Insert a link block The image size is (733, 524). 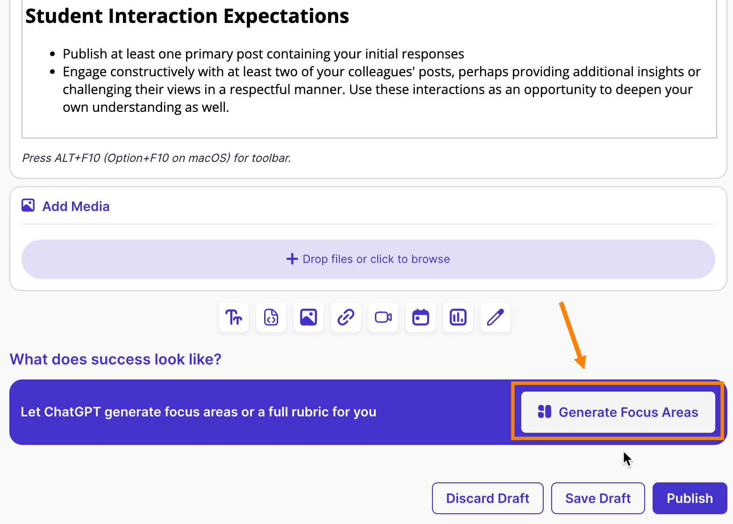tap(346, 317)
